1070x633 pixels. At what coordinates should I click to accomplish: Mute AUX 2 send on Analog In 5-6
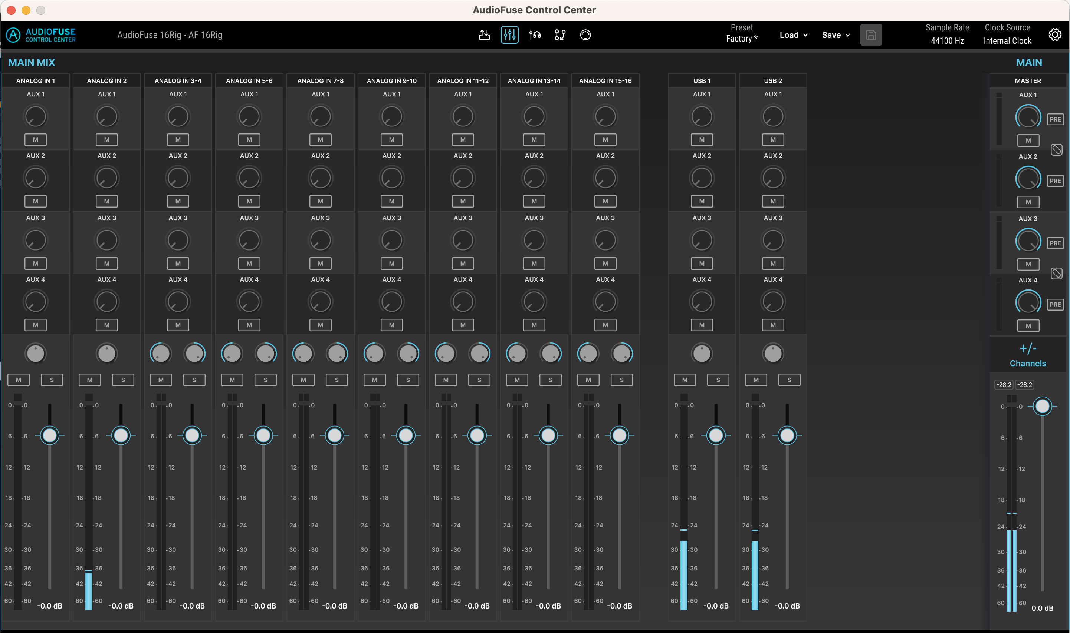pyautogui.click(x=249, y=201)
